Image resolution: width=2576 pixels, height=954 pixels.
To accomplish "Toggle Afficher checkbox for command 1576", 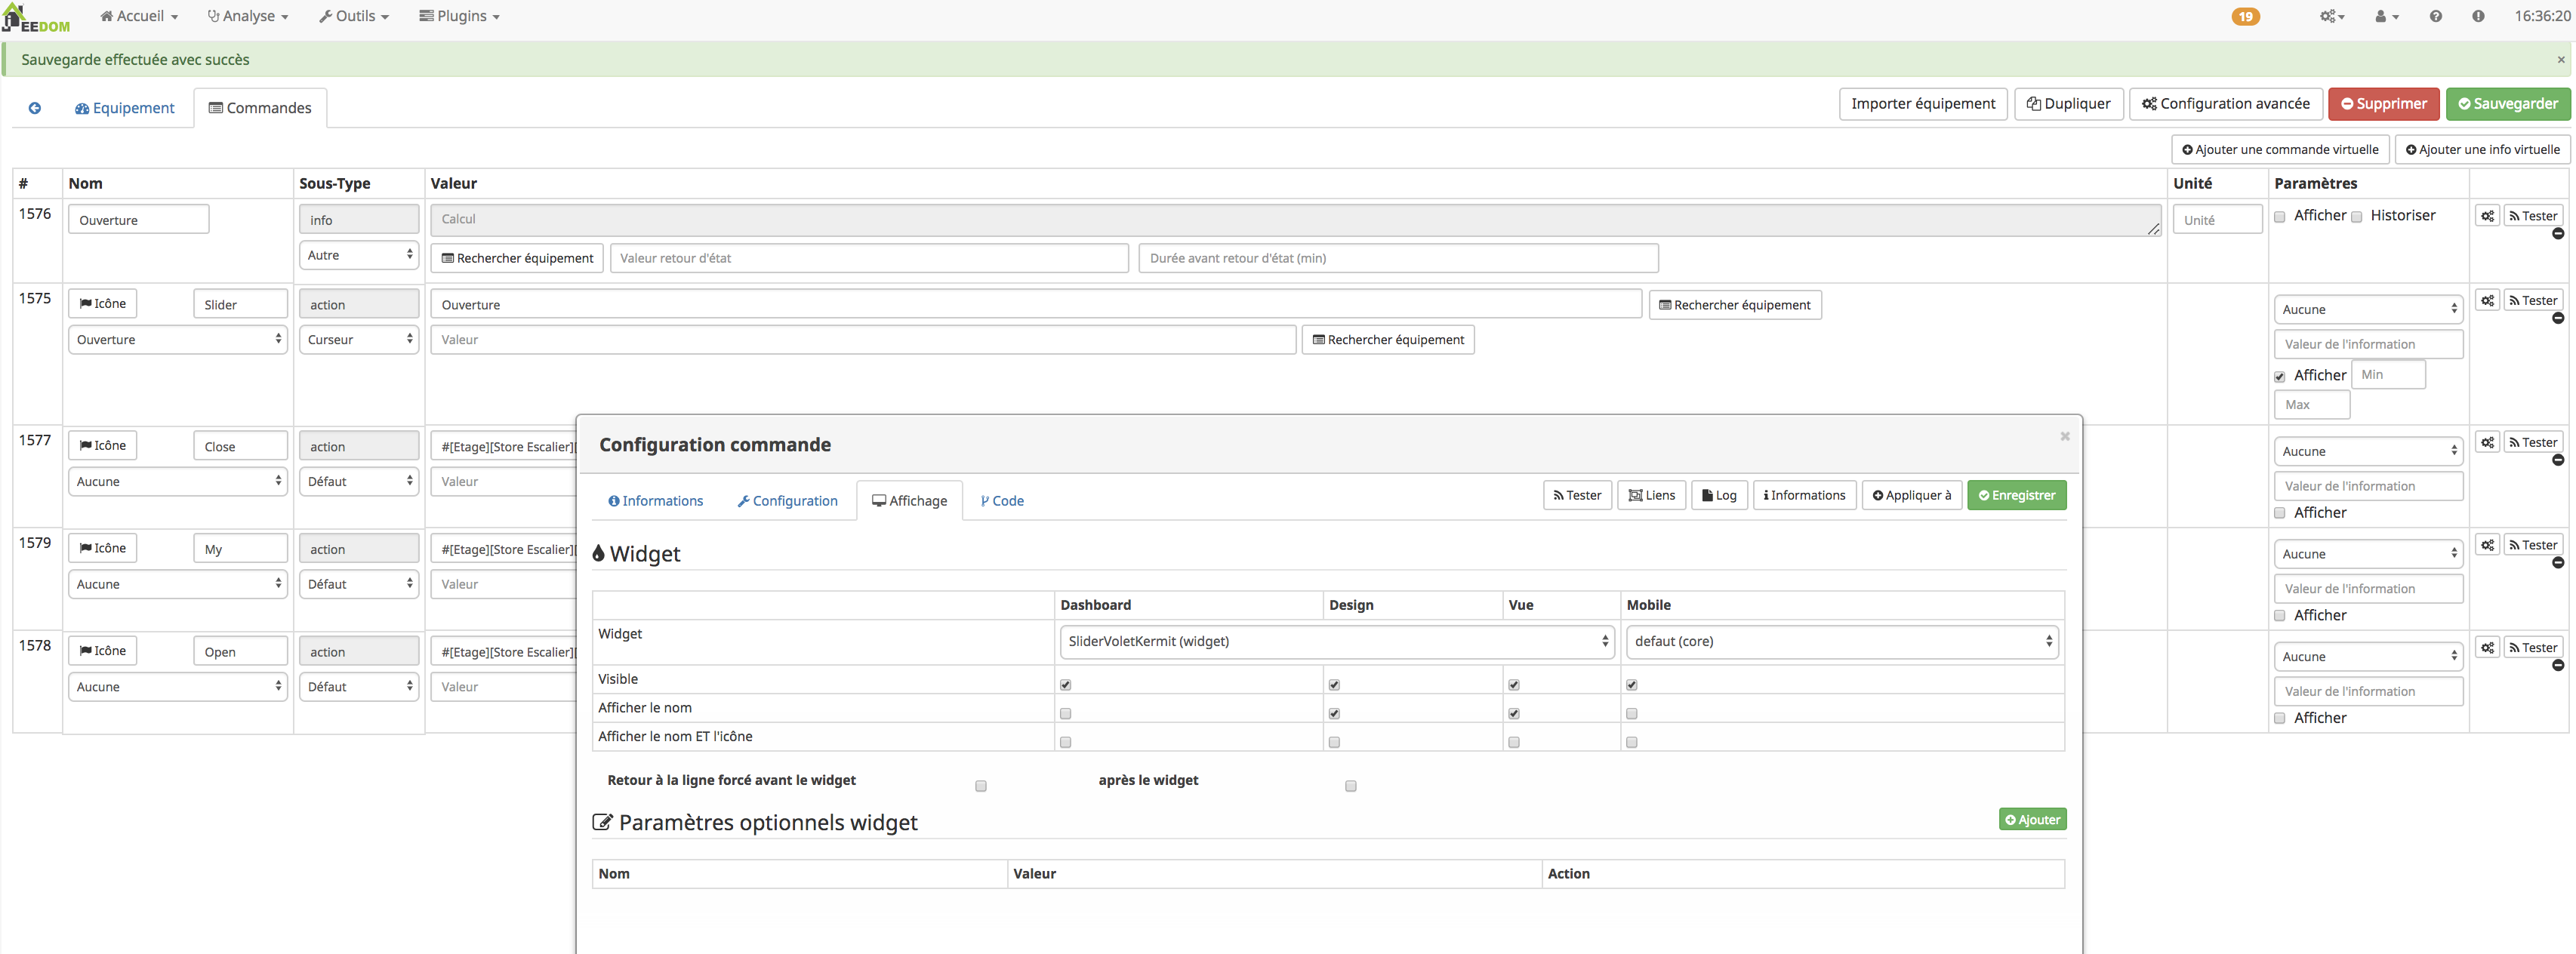I will tap(2280, 217).
